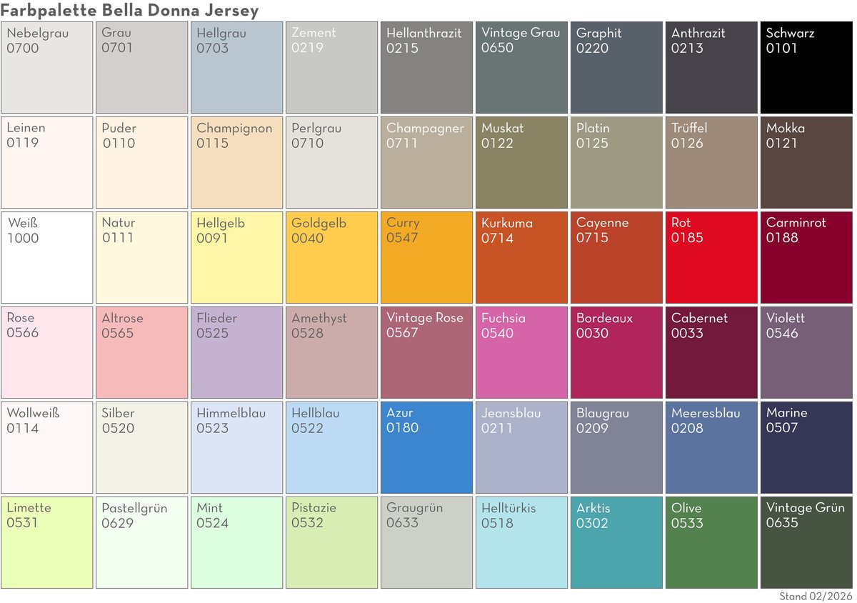The image size is (857, 603).
Task: Pick the Arktis 0302 teal swatch
Action: click(x=617, y=542)
